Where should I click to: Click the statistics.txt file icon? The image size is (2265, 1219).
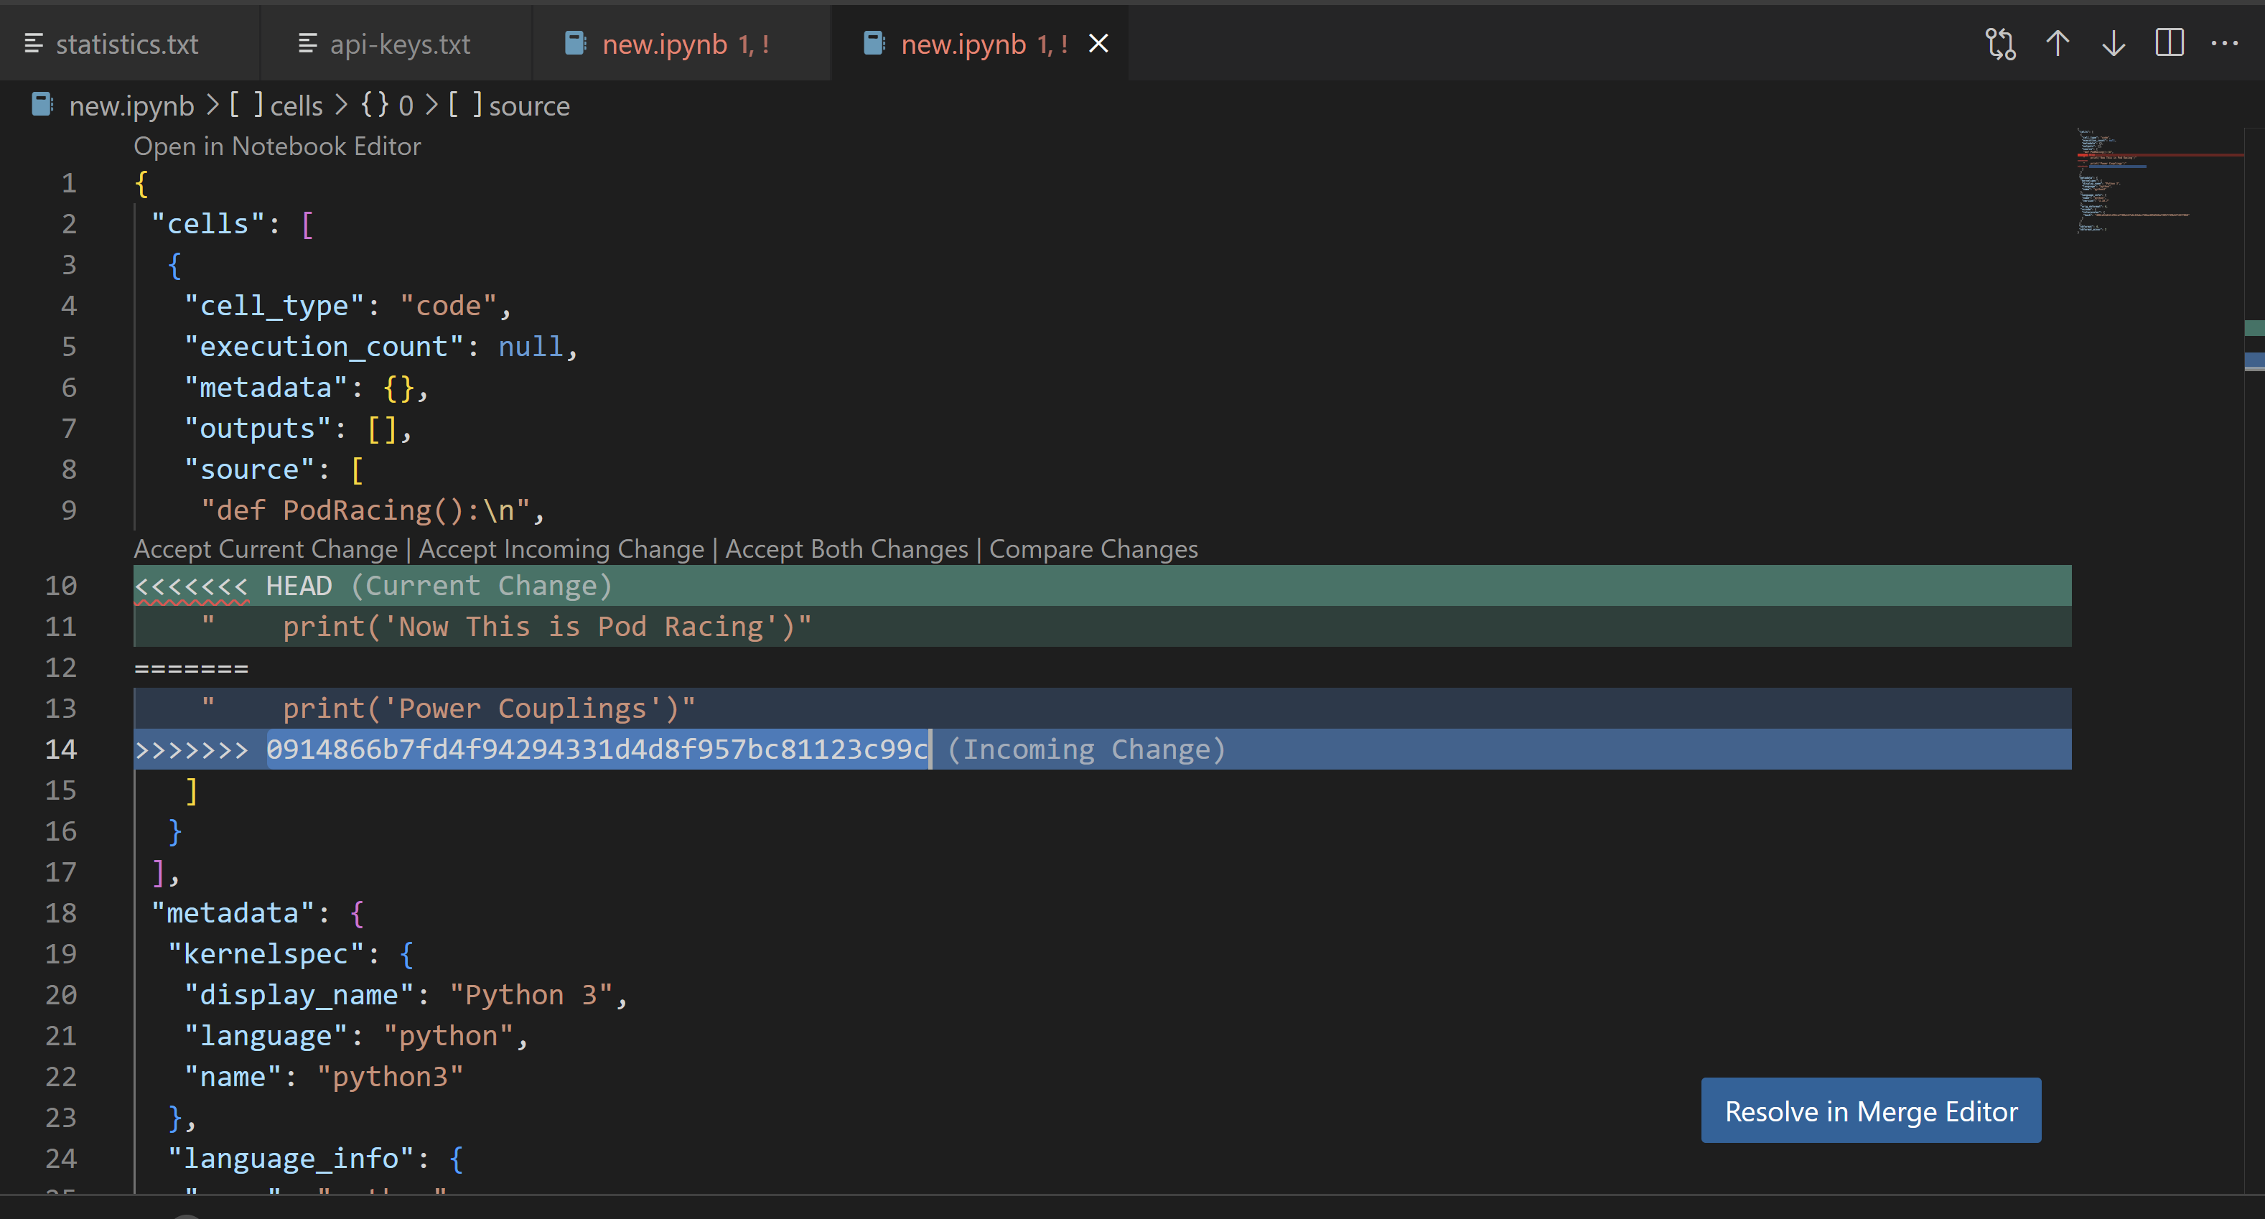tap(34, 43)
